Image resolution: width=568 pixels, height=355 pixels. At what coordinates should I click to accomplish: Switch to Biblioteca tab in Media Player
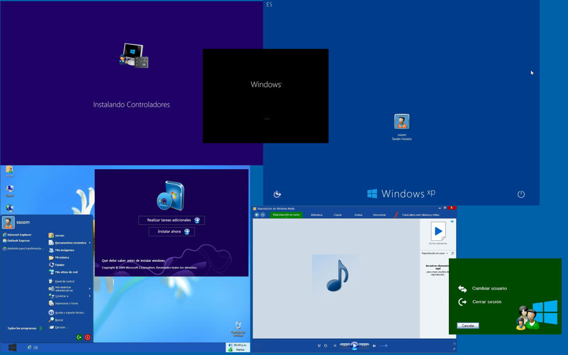click(317, 215)
